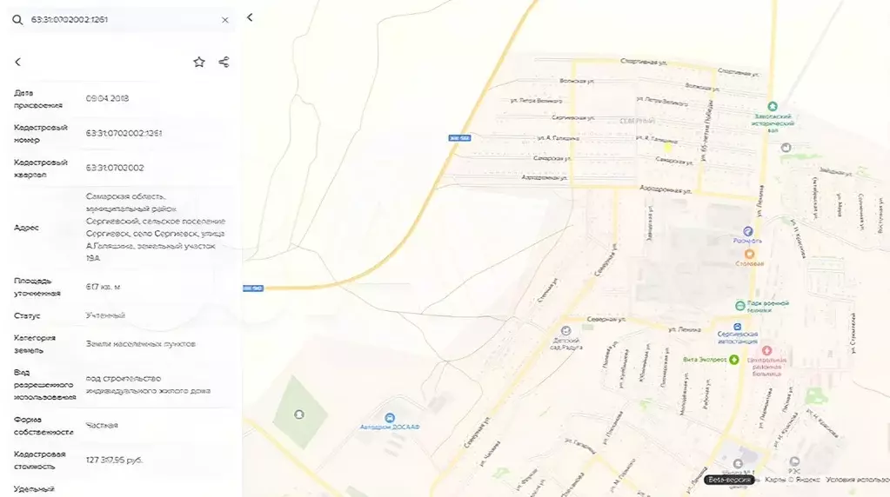890x497 pixels.
Task: Open the Яндекс maps attribution link
Action: coord(793,480)
